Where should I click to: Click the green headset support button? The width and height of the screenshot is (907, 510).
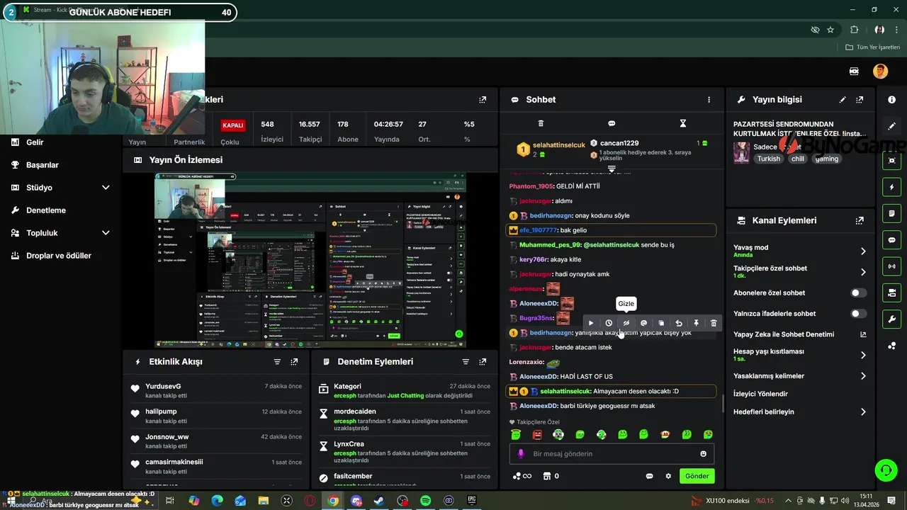[885, 469]
